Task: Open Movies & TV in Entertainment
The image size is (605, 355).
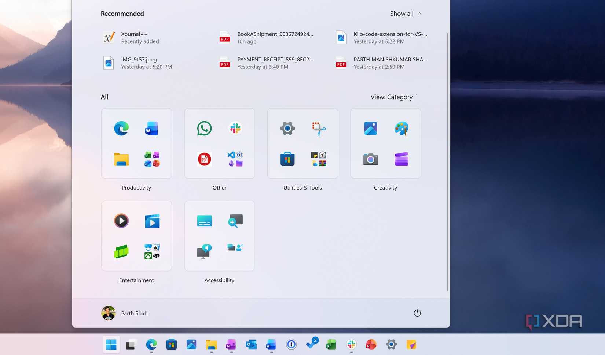Action: coord(152,221)
